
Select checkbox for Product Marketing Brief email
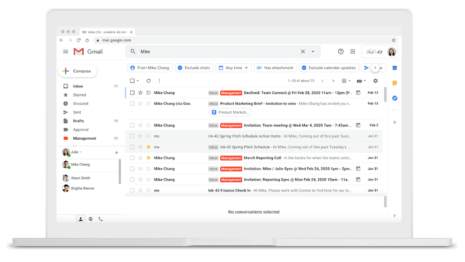click(x=133, y=104)
